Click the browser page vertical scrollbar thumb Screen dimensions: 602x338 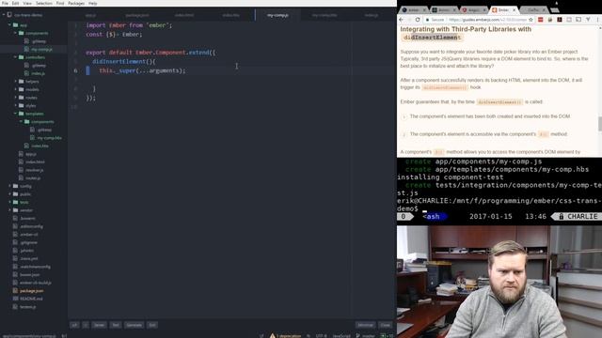599,123
